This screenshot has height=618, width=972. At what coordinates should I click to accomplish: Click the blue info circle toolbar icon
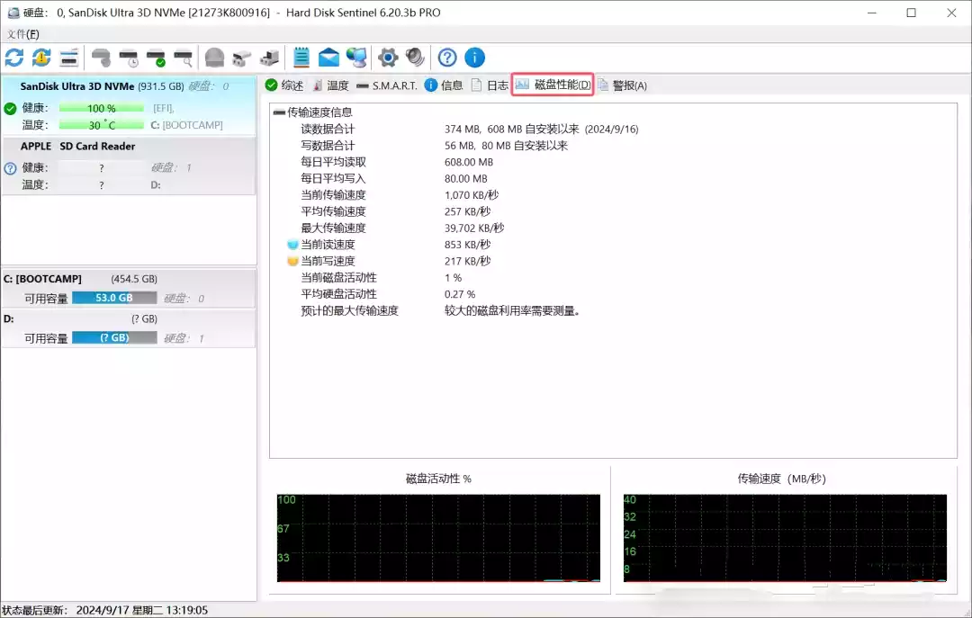pyautogui.click(x=474, y=58)
